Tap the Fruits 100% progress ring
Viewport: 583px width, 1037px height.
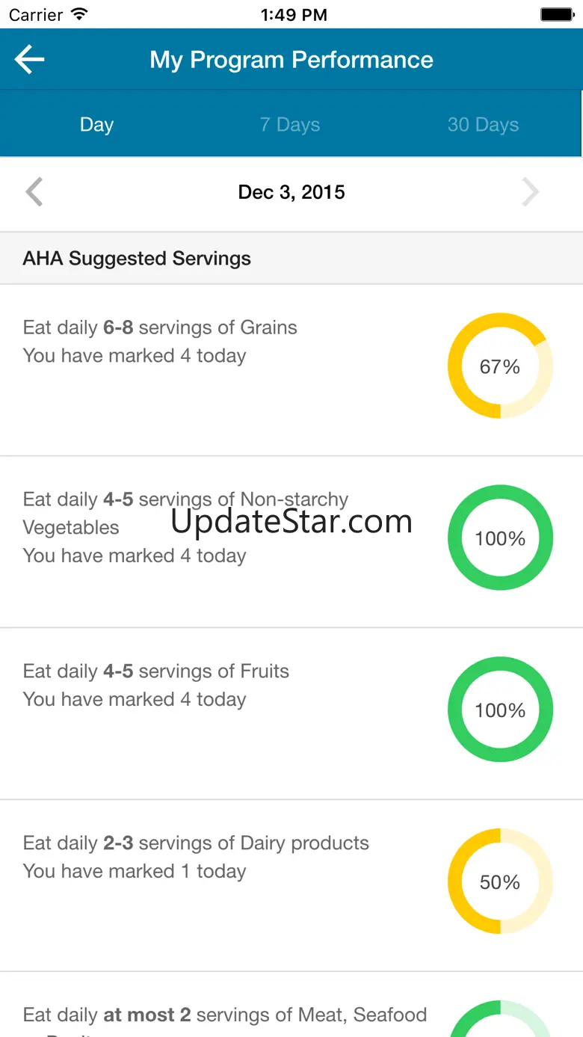pyautogui.click(x=500, y=710)
